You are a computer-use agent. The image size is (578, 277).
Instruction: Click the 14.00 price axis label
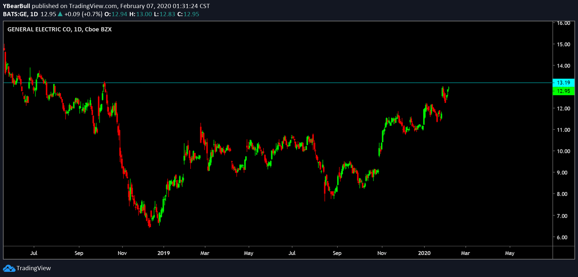(563, 66)
